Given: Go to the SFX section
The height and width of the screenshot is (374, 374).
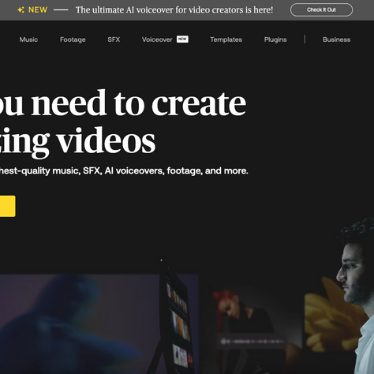Looking at the screenshot, I should 114,39.
